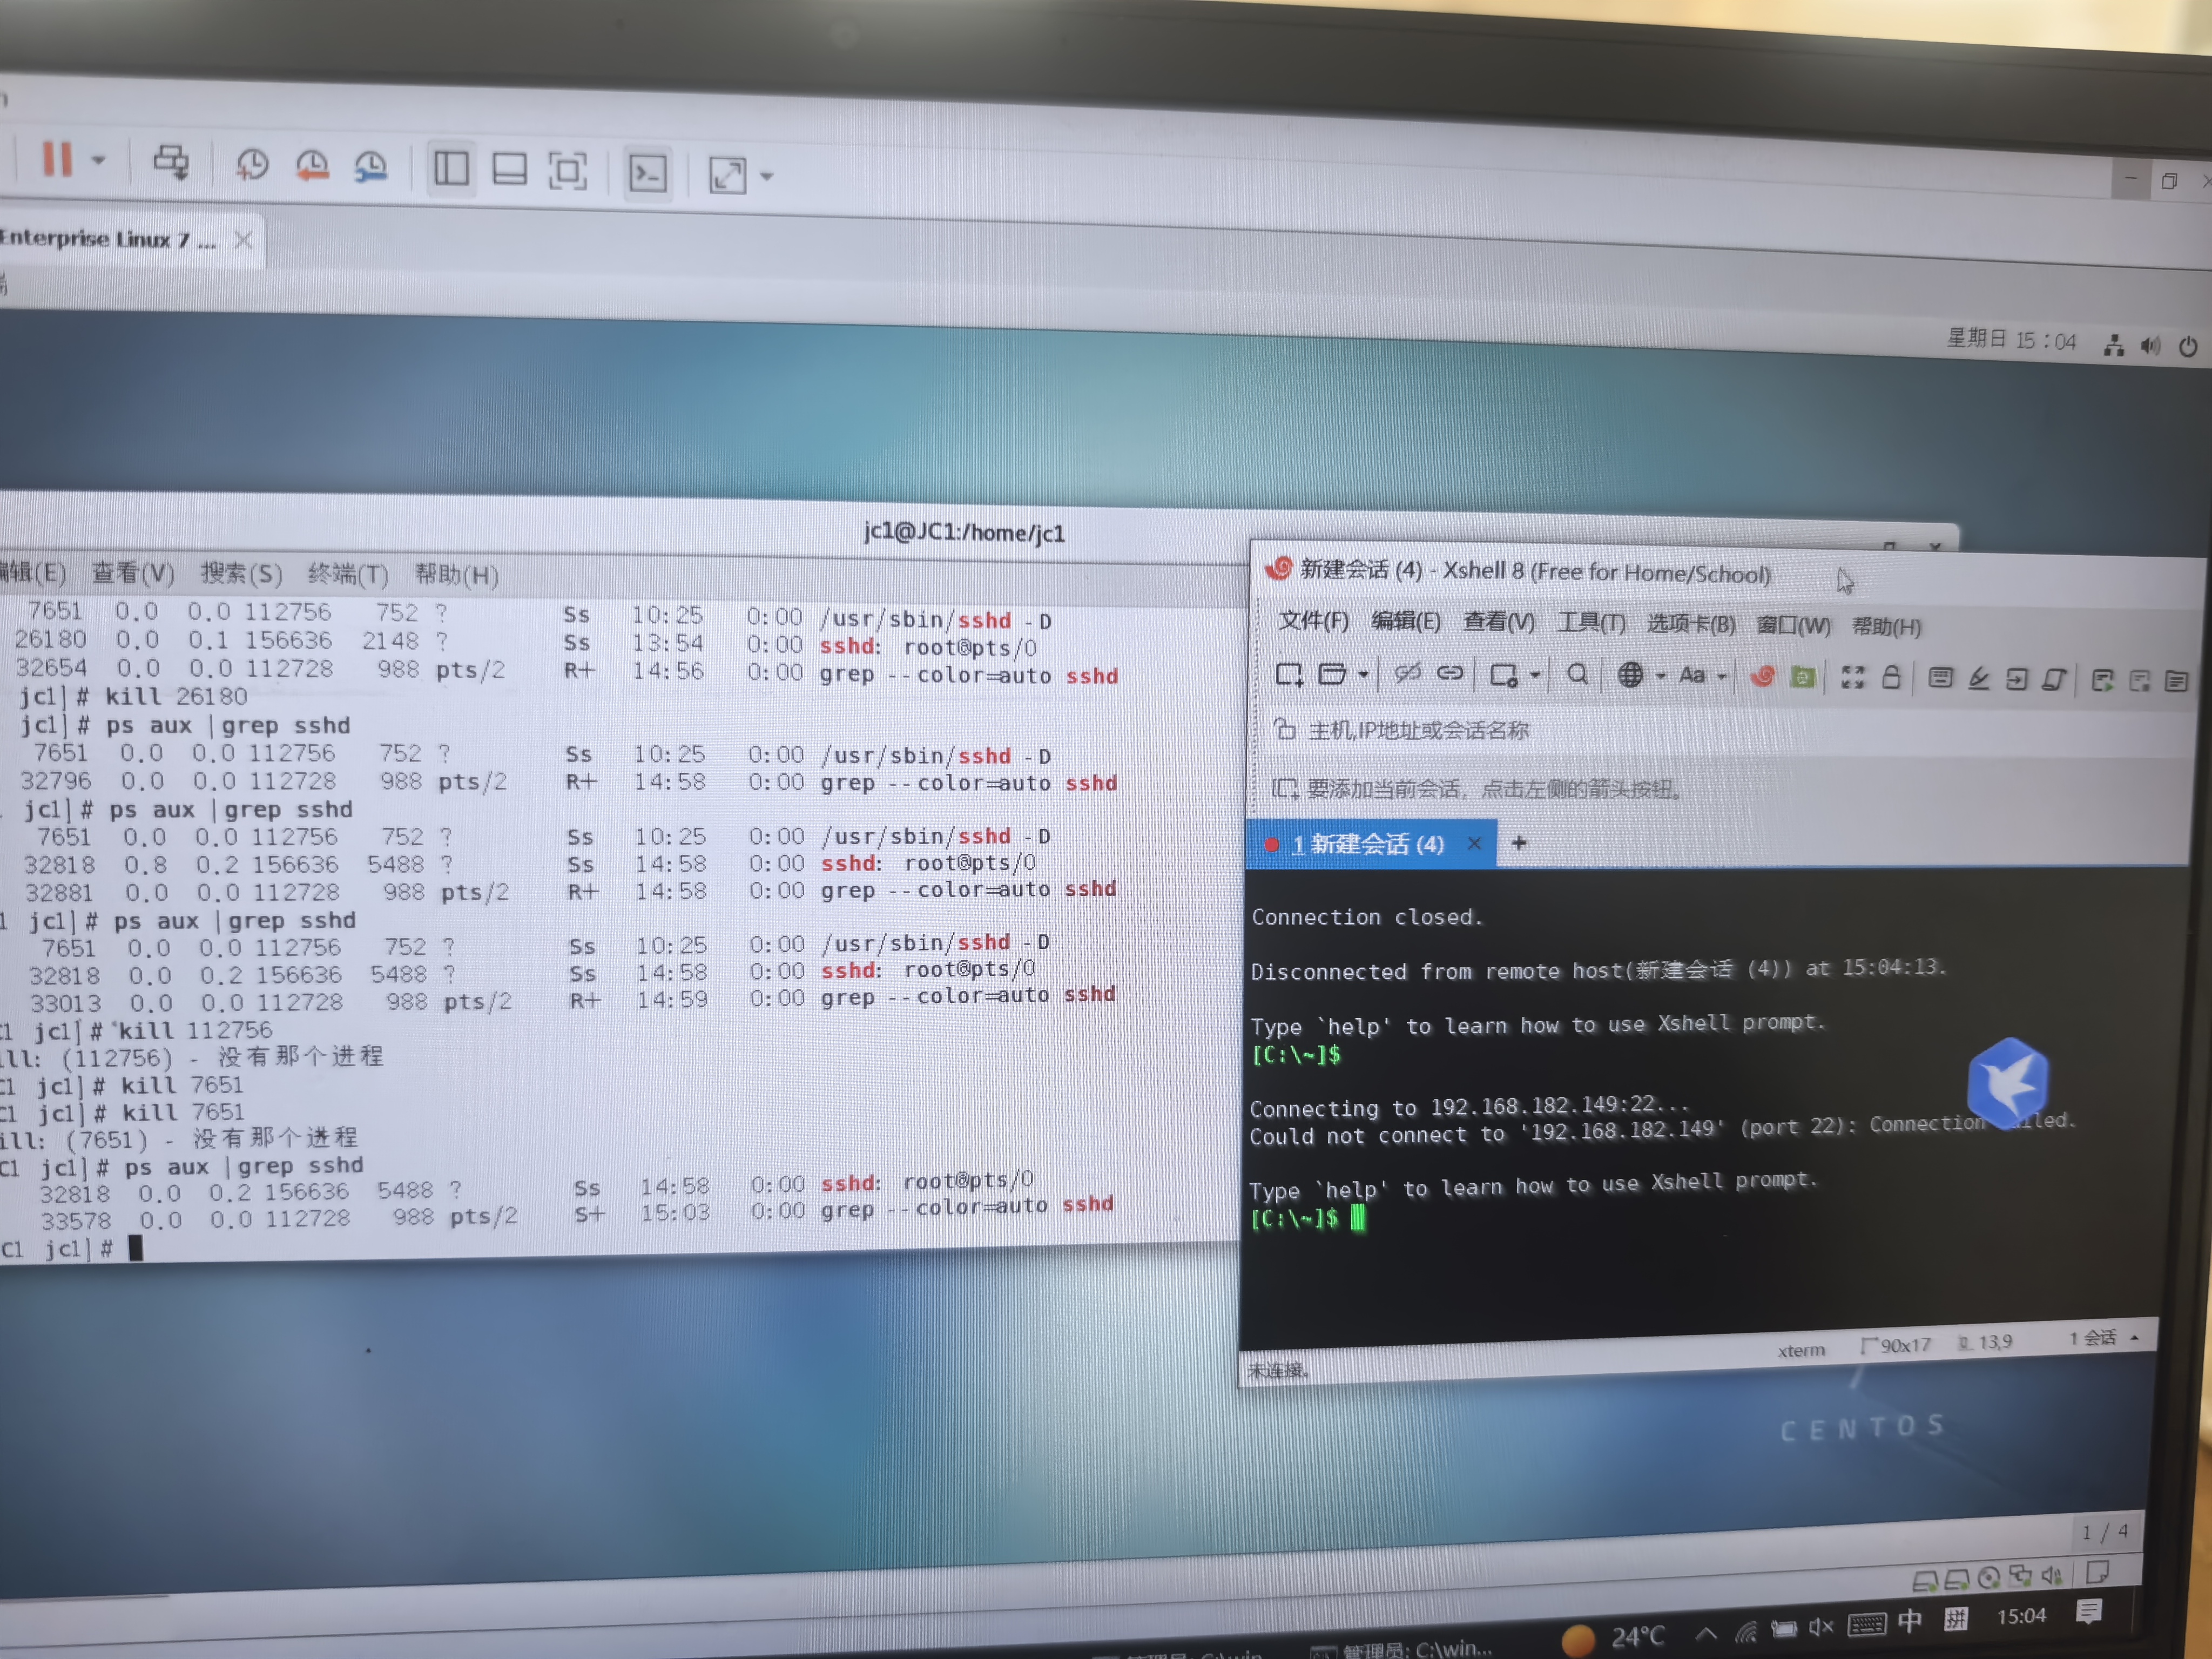2212x1659 pixels.
Task: Click the Lock screen padlock icon
Action: 1891,678
